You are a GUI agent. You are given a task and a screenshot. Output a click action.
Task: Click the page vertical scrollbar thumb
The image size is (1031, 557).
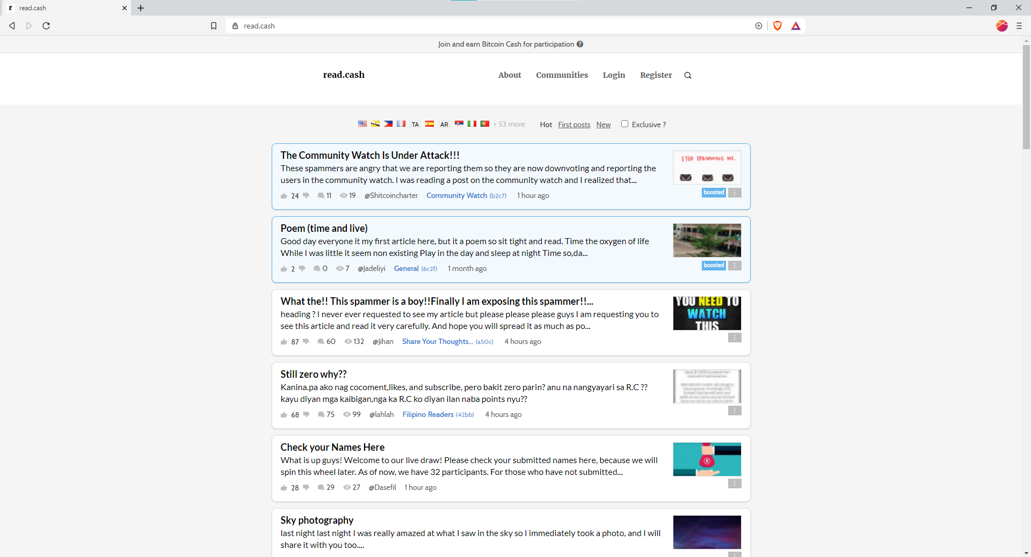click(x=1026, y=97)
